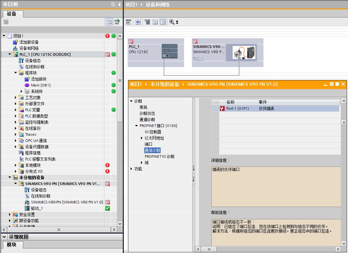The width and height of the screenshot is (348, 253).
Task: Click the PLC CPU 1215C device image
Action: pyautogui.click(x=169, y=51)
